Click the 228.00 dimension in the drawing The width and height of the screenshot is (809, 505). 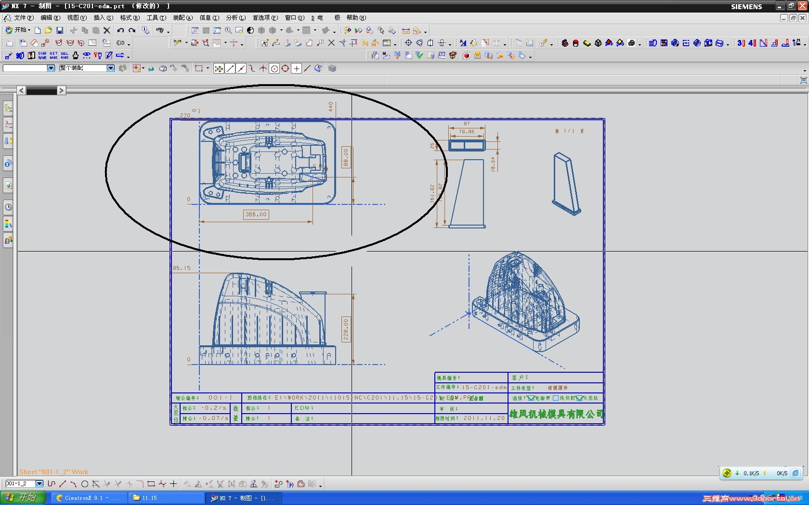coord(345,329)
